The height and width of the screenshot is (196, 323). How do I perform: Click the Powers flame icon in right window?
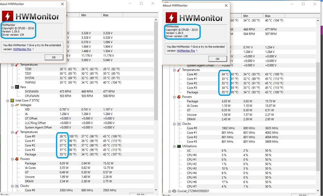tap(179, 97)
